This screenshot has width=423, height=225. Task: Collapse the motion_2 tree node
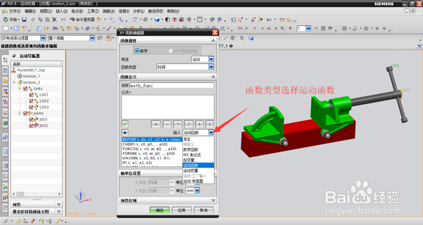click(x=14, y=82)
